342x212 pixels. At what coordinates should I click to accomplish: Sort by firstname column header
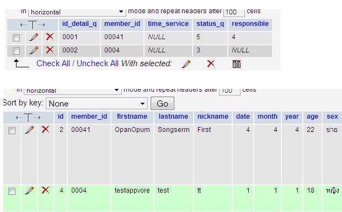132,116
